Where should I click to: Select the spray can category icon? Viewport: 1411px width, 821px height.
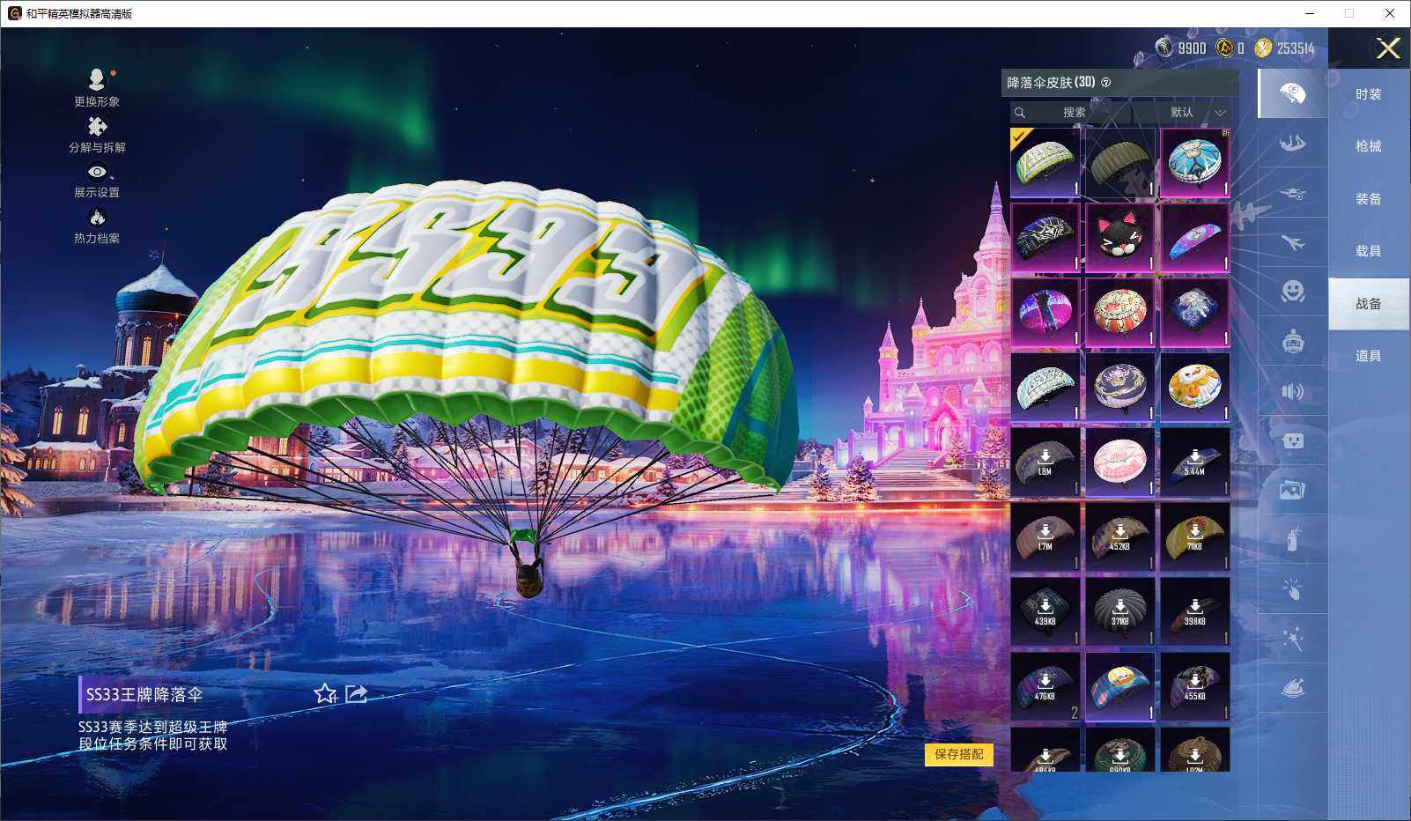(1292, 539)
